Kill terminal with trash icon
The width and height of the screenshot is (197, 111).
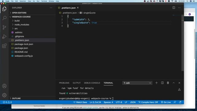coord(168,83)
